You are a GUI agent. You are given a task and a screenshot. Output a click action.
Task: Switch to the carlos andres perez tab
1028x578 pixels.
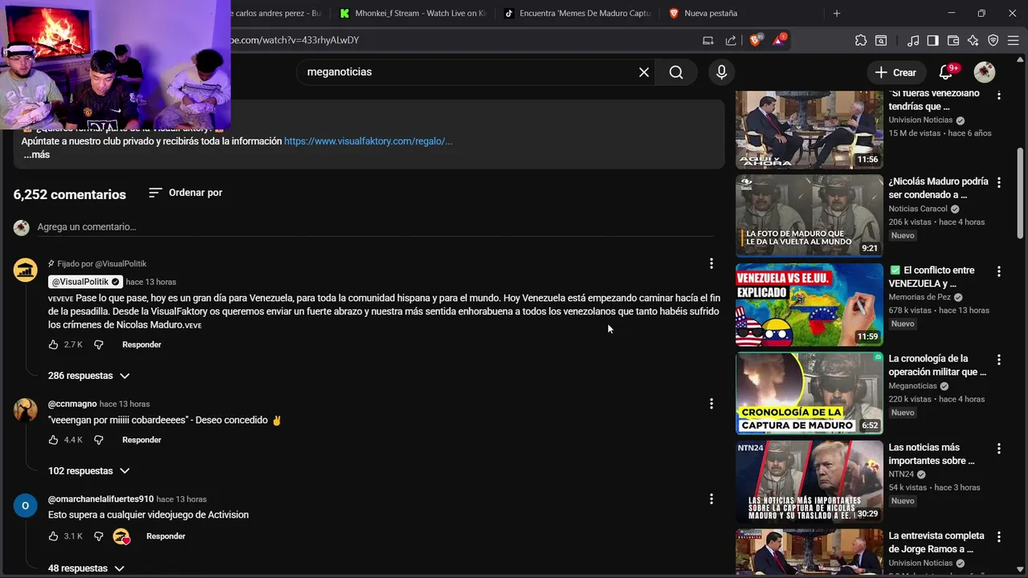pyautogui.click(x=277, y=13)
